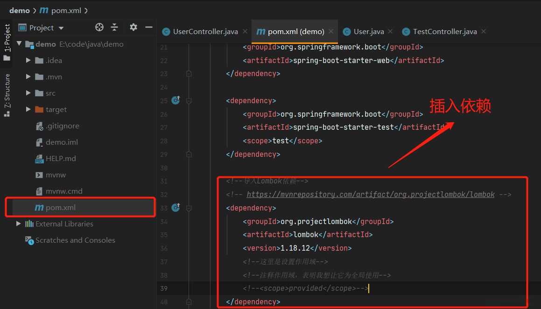Close the UserController.java tab

[245, 31]
